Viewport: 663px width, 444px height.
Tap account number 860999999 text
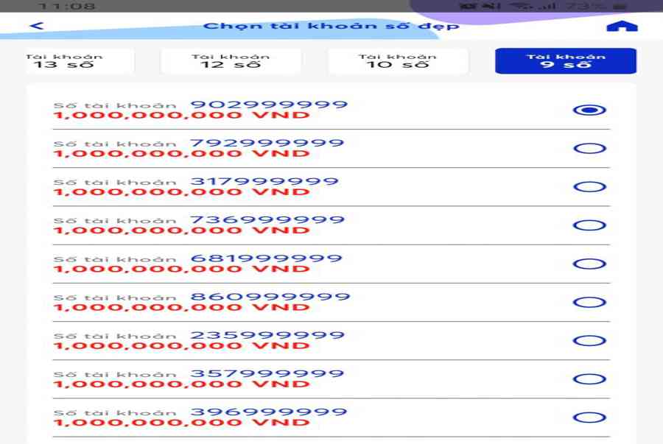270,297
